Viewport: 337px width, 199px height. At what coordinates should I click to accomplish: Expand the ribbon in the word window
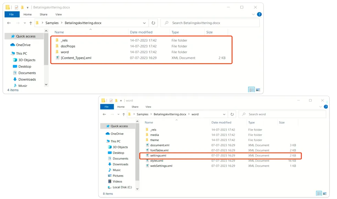(320, 107)
